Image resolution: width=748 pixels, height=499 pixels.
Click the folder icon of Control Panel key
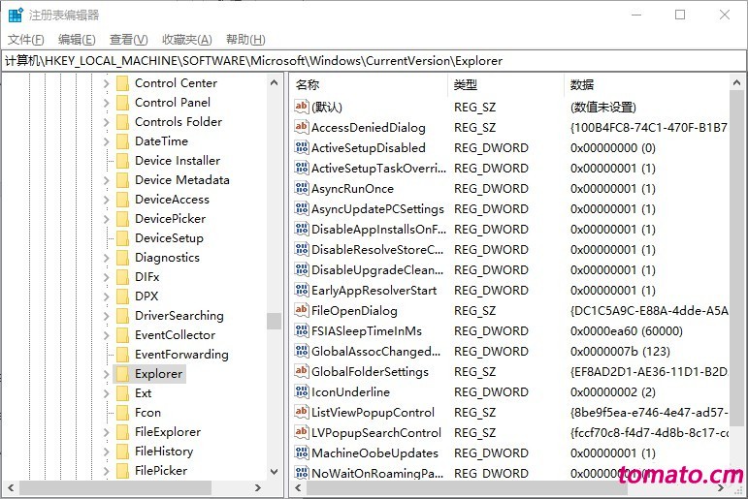coord(122,103)
